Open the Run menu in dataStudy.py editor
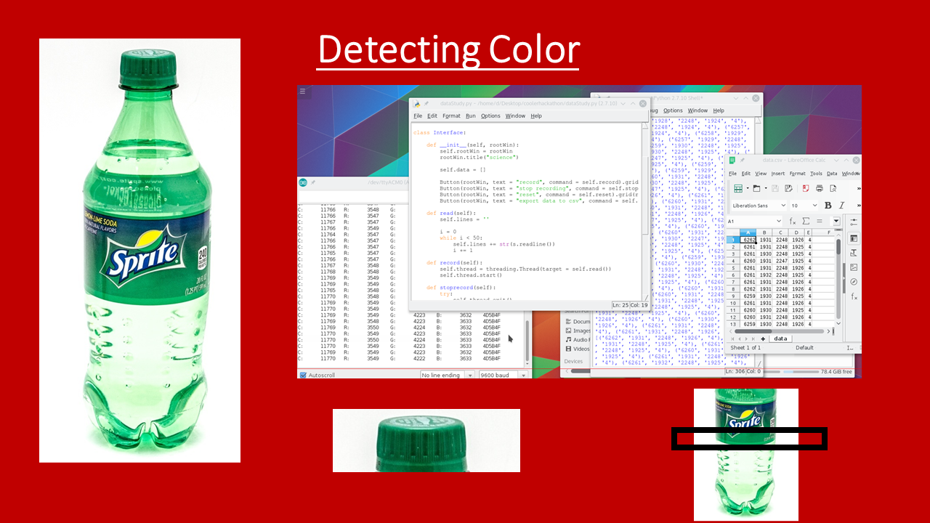930x523 pixels. click(470, 115)
